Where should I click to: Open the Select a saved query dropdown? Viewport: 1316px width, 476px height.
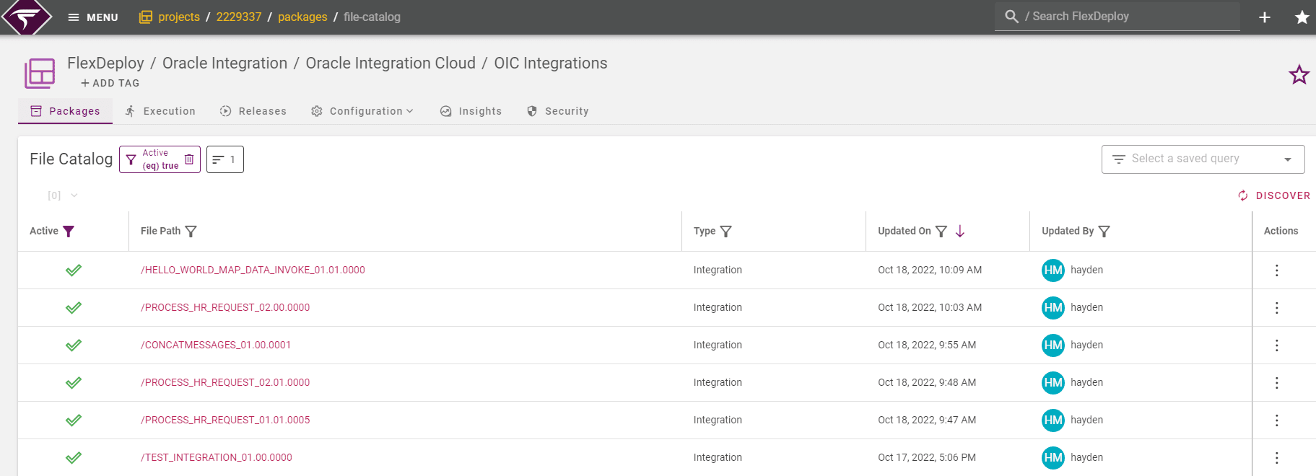click(x=1203, y=159)
